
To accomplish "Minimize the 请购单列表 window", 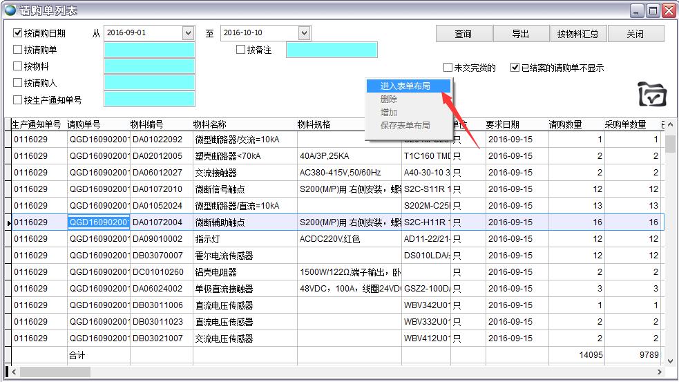I will pos(637,10).
